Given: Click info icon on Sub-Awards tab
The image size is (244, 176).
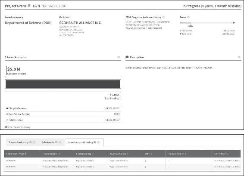Looking at the screenshot, I should pos(59,142).
